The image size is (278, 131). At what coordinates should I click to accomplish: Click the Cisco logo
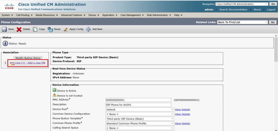click(9, 6)
